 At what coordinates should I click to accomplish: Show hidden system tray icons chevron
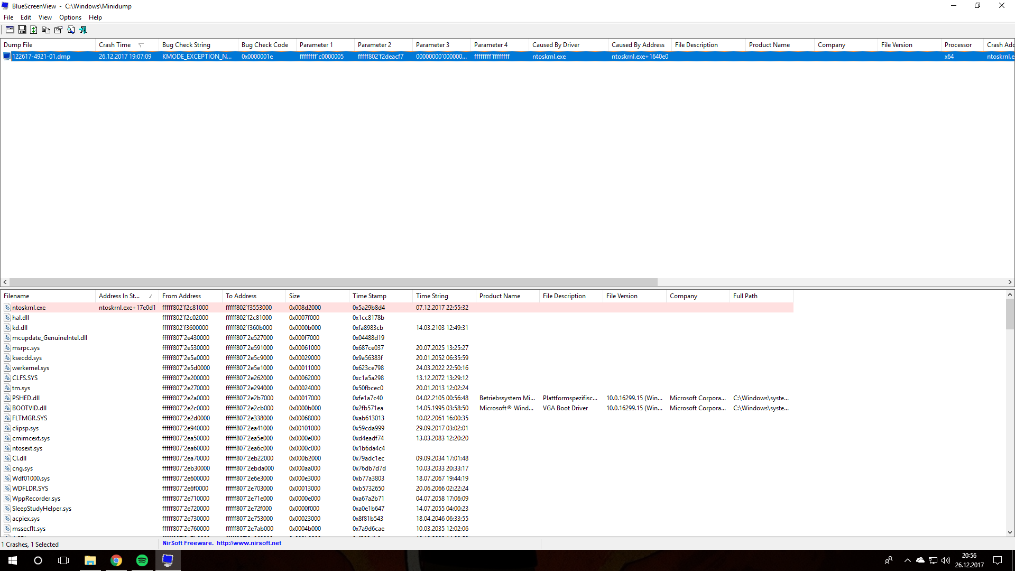(907, 560)
